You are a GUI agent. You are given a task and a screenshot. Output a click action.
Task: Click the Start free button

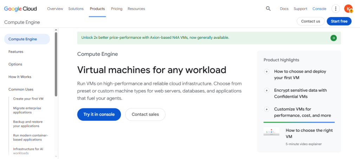[x=339, y=21]
